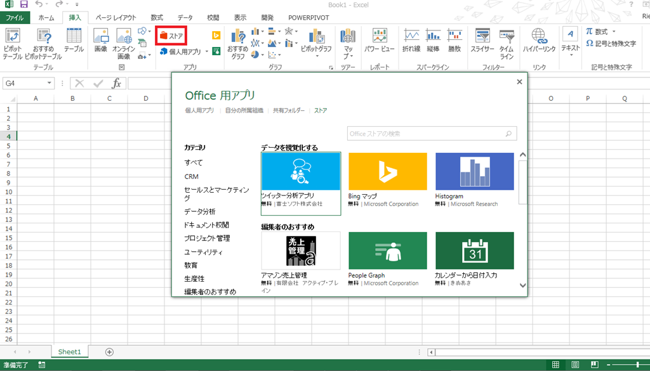Click the おすすめピボットテーブル button
This screenshot has width=650, height=371.
[43, 44]
